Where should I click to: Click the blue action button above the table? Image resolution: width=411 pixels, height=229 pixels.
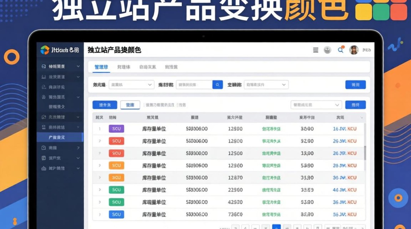click(104, 105)
